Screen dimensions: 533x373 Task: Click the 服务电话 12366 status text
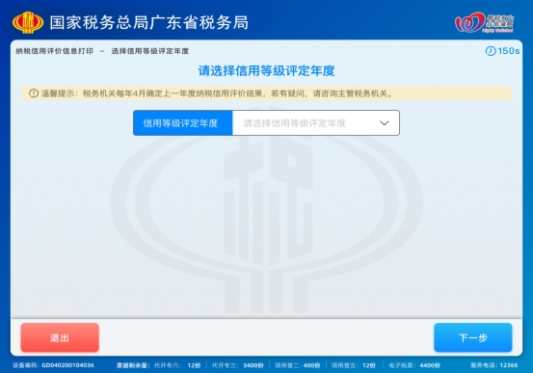pos(494,365)
